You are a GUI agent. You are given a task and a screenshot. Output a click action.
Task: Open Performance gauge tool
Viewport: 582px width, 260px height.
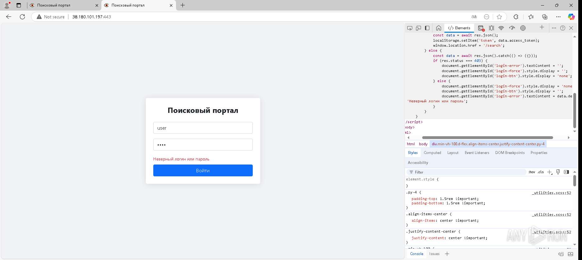[512, 28]
